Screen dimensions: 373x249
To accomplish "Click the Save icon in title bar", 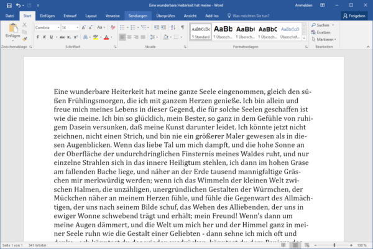I will coord(9,5).
